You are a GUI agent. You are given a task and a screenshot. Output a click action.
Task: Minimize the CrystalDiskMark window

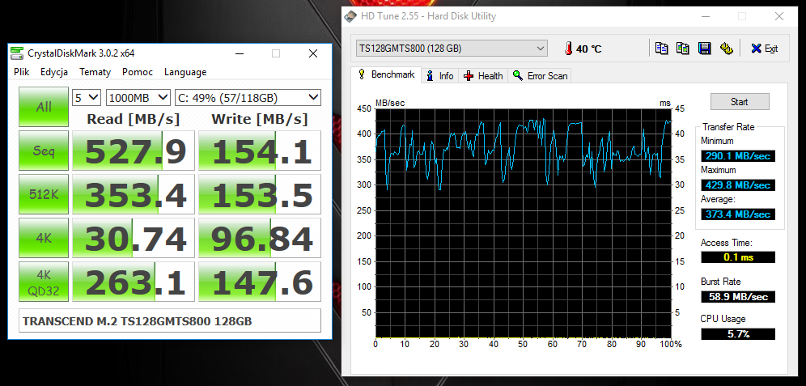239,53
